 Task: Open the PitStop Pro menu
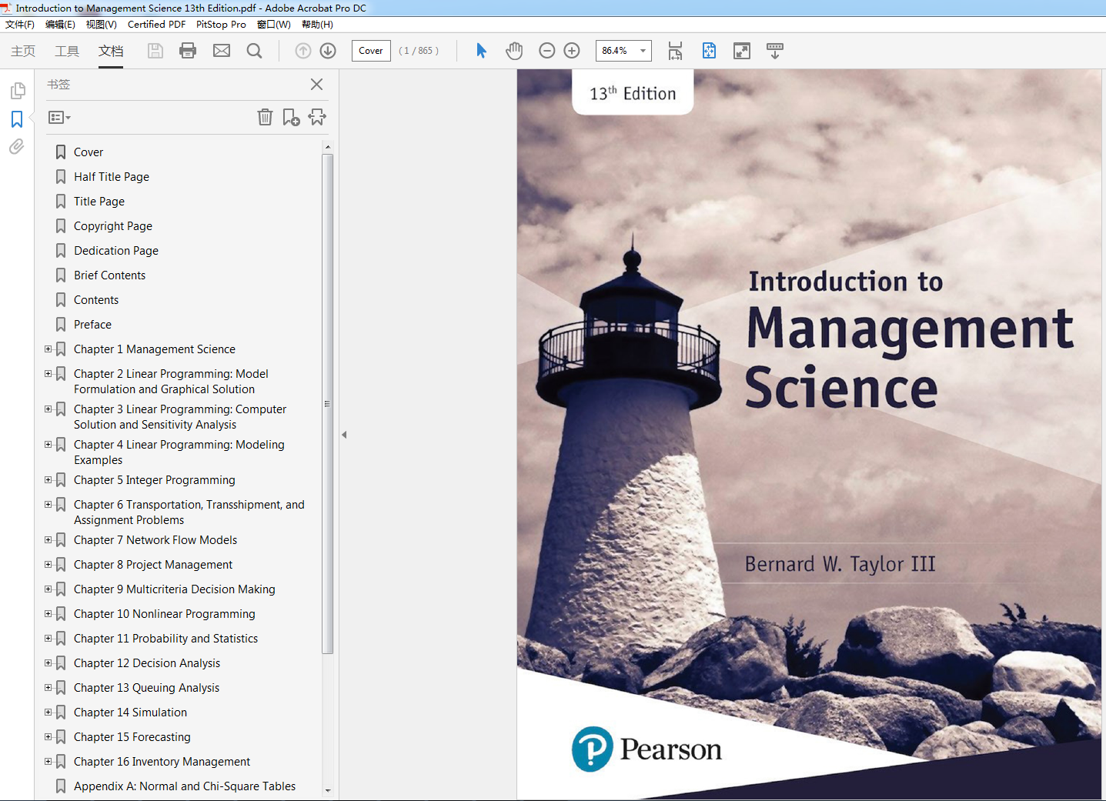tap(221, 25)
